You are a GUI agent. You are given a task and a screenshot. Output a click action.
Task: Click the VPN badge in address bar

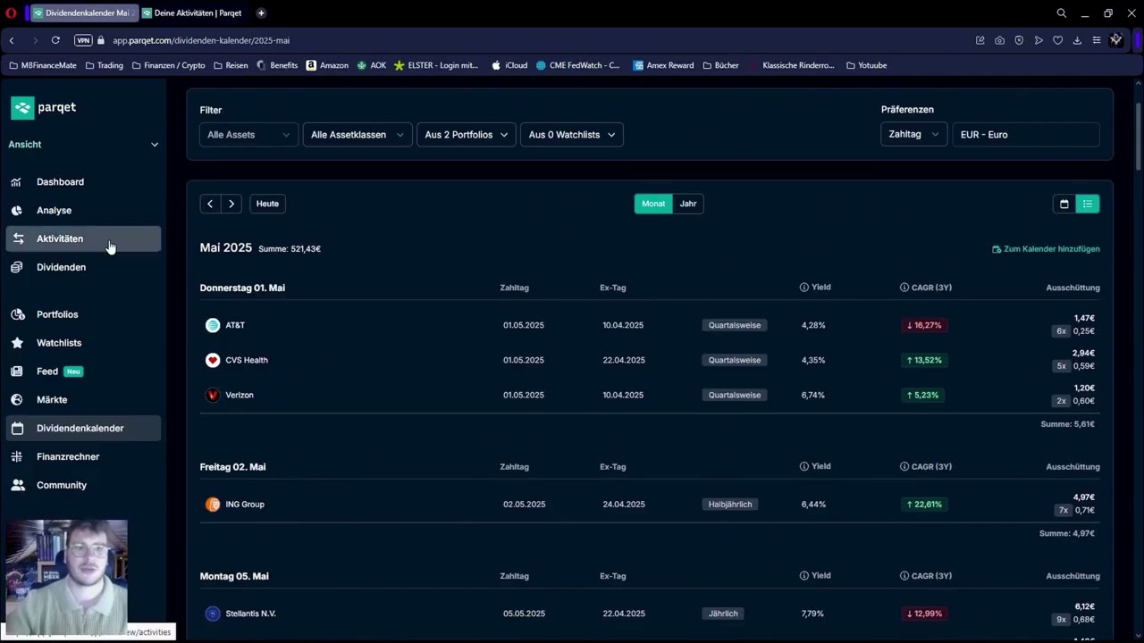pos(83,40)
